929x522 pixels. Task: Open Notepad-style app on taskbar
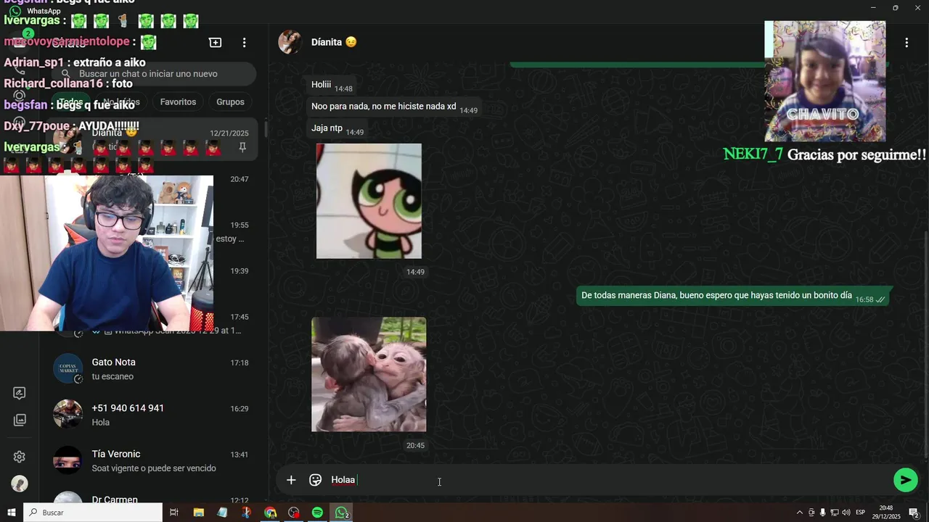pyautogui.click(x=222, y=513)
